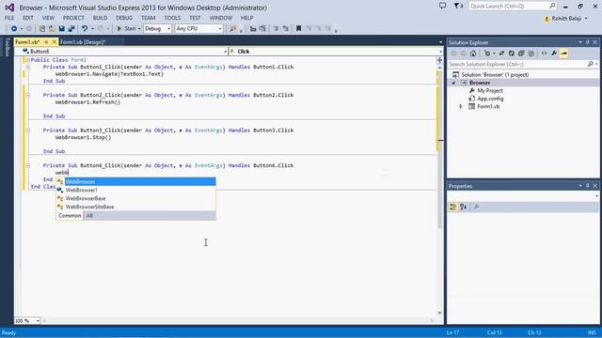
Task: Click the Solution Explorer Home icon
Action: pos(473,54)
